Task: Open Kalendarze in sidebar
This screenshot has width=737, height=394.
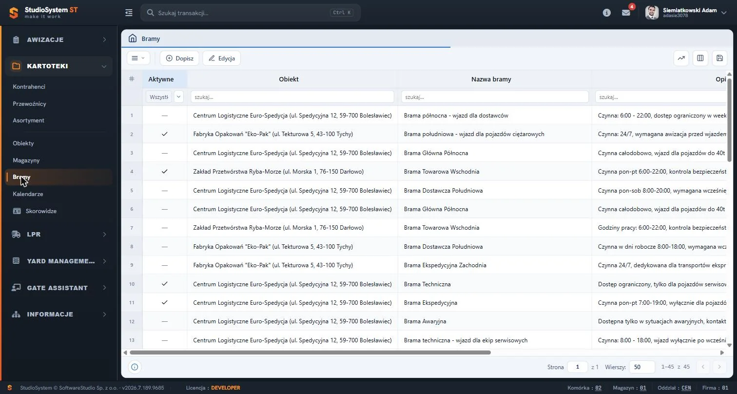Action: click(28, 194)
